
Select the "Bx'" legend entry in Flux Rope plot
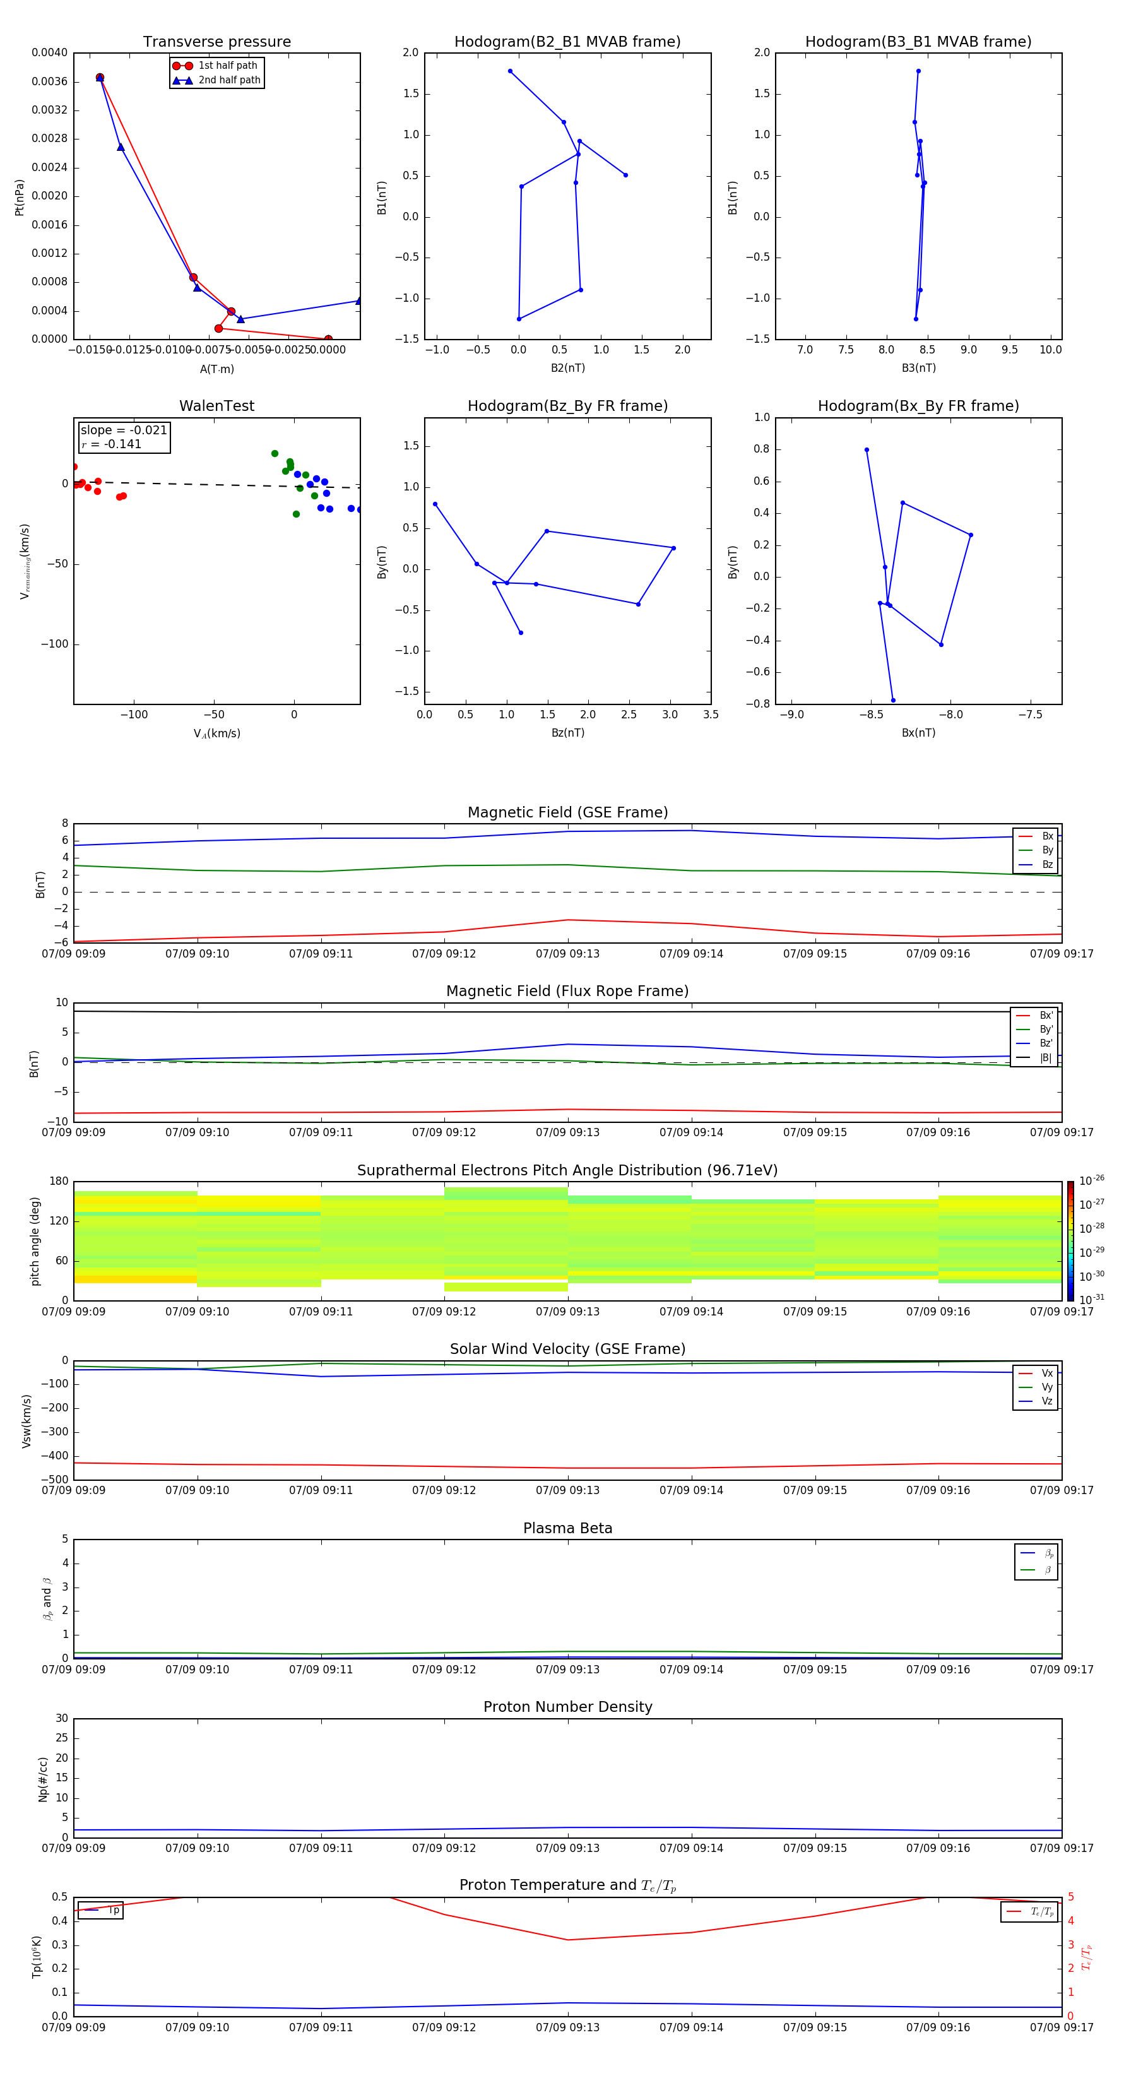[x=1035, y=1016]
